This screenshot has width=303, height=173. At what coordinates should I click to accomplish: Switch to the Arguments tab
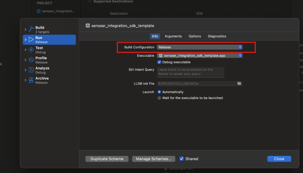coord(173,36)
